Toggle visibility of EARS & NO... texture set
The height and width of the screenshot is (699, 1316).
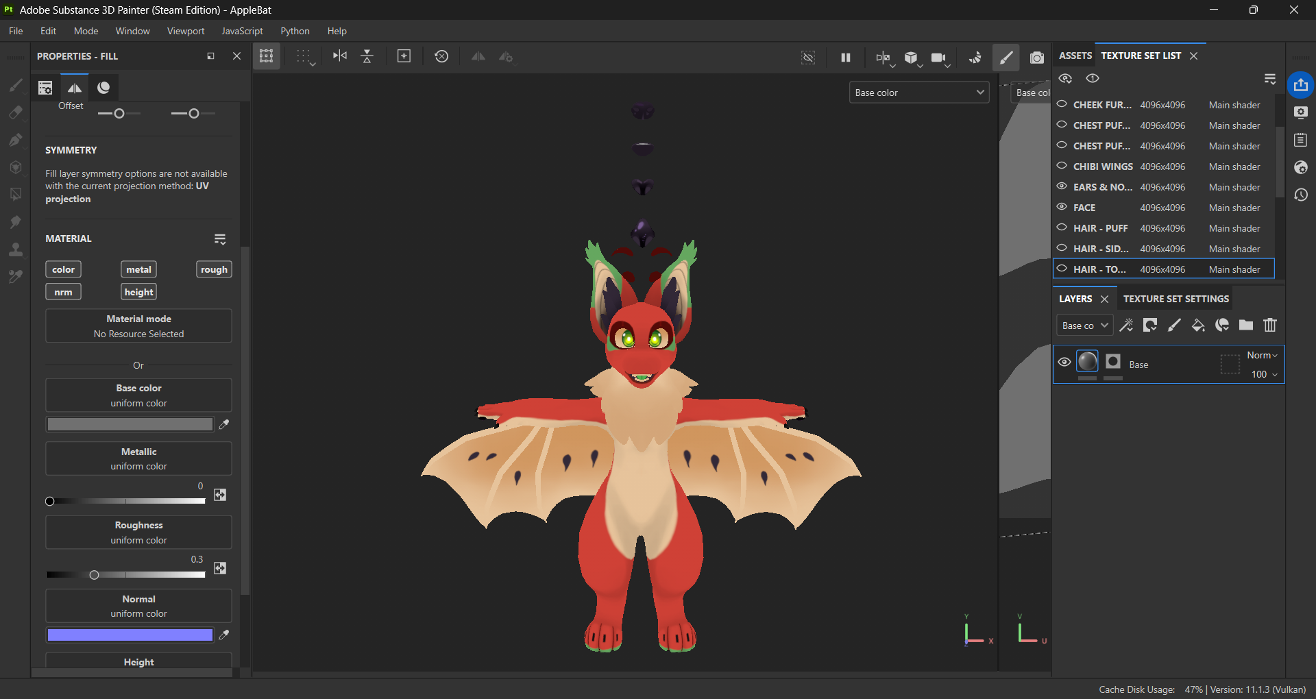[1062, 186]
